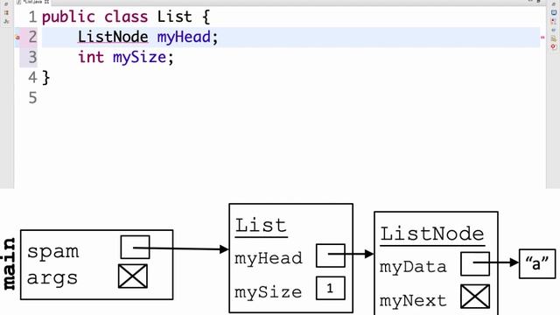The width and height of the screenshot is (560, 315).
Task: Click line number 4 in the gutter
Action: [32, 78]
